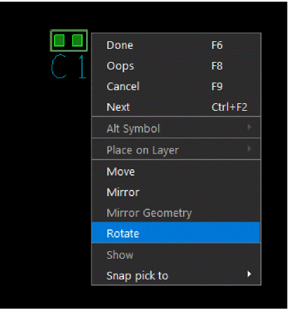
Task: Click the F6 shortcut label beside Done
Action: (x=217, y=45)
